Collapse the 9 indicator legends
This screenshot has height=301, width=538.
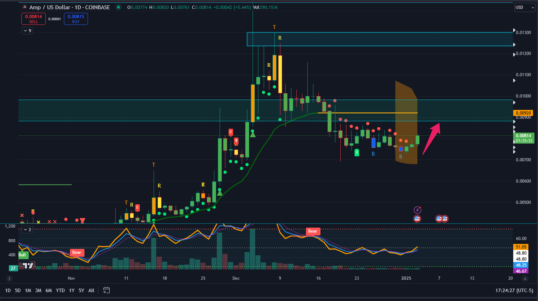click(27, 31)
